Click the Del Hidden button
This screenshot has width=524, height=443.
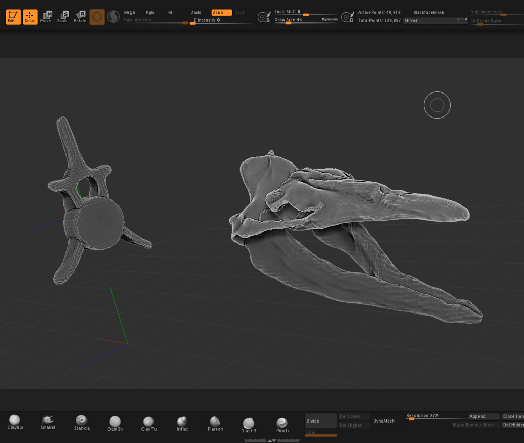513,425
